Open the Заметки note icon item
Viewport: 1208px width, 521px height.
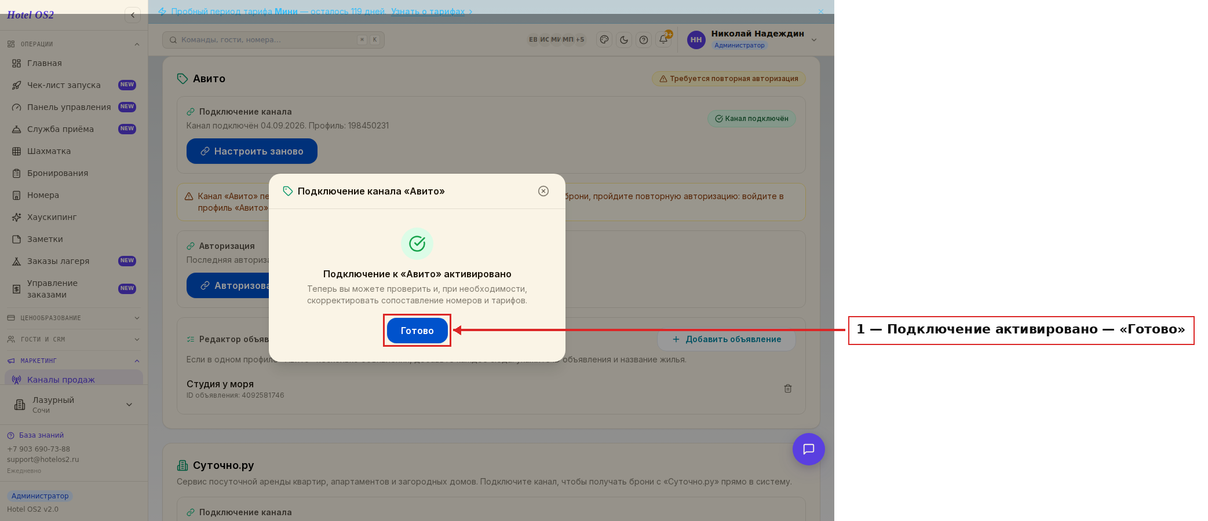(74, 239)
